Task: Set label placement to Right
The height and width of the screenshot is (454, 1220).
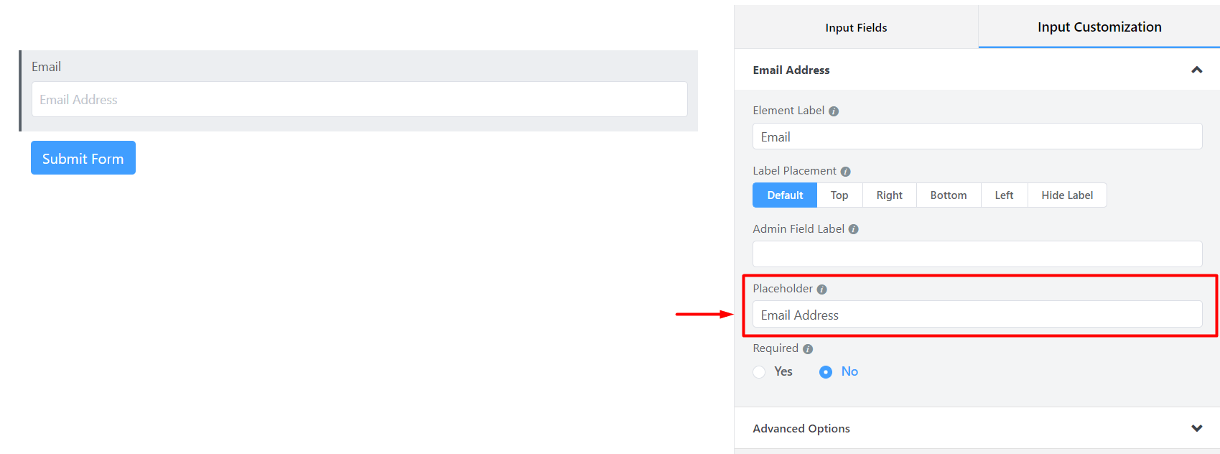Action: 889,195
